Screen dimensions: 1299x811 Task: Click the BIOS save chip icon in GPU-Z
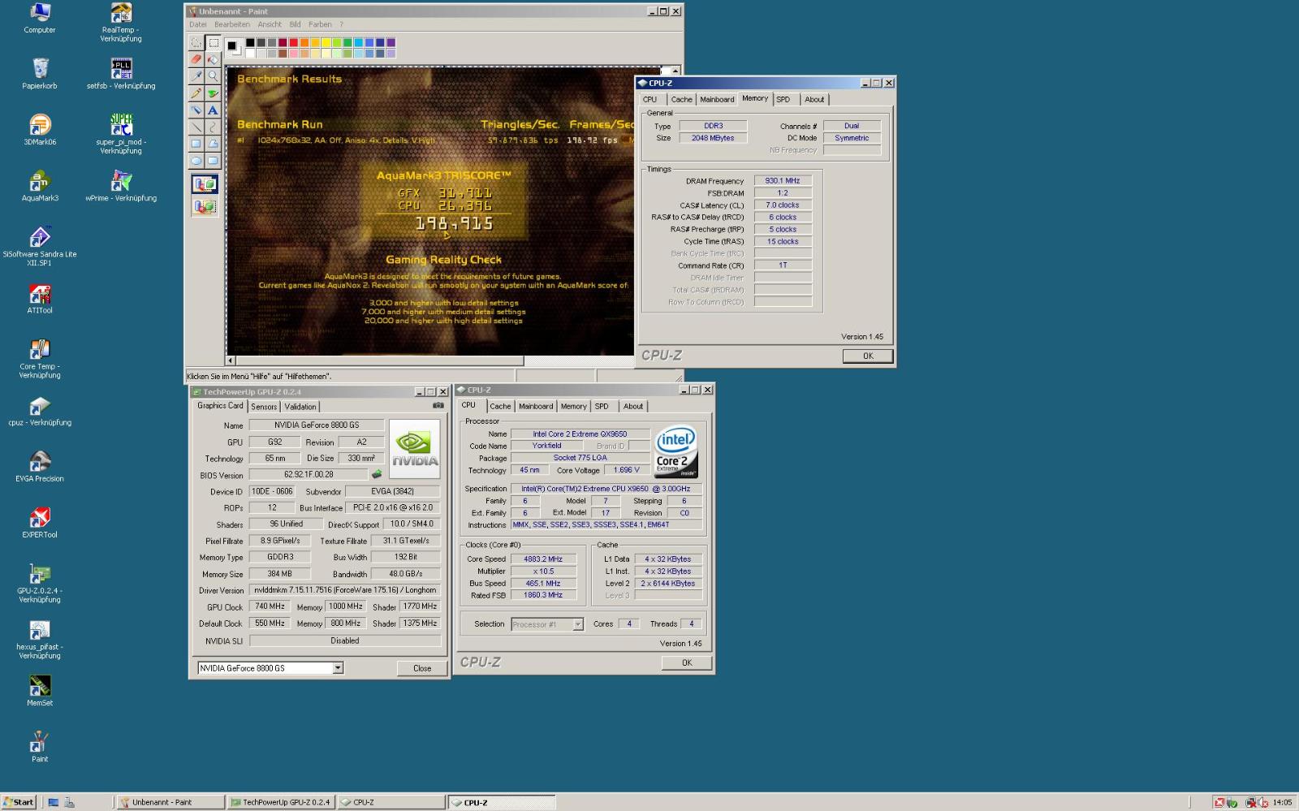click(377, 474)
